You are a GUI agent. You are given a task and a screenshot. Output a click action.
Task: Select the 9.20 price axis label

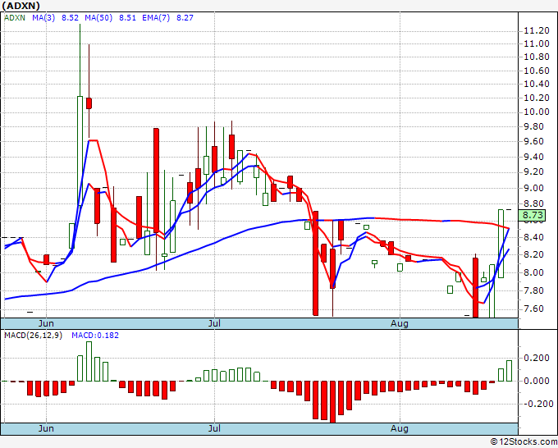(x=534, y=171)
